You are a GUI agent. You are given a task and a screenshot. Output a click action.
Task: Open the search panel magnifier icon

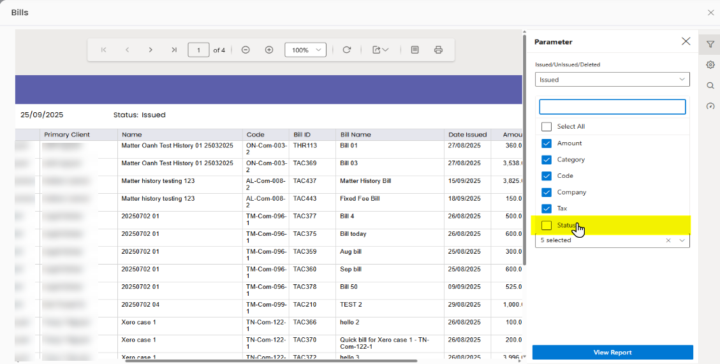click(710, 85)
